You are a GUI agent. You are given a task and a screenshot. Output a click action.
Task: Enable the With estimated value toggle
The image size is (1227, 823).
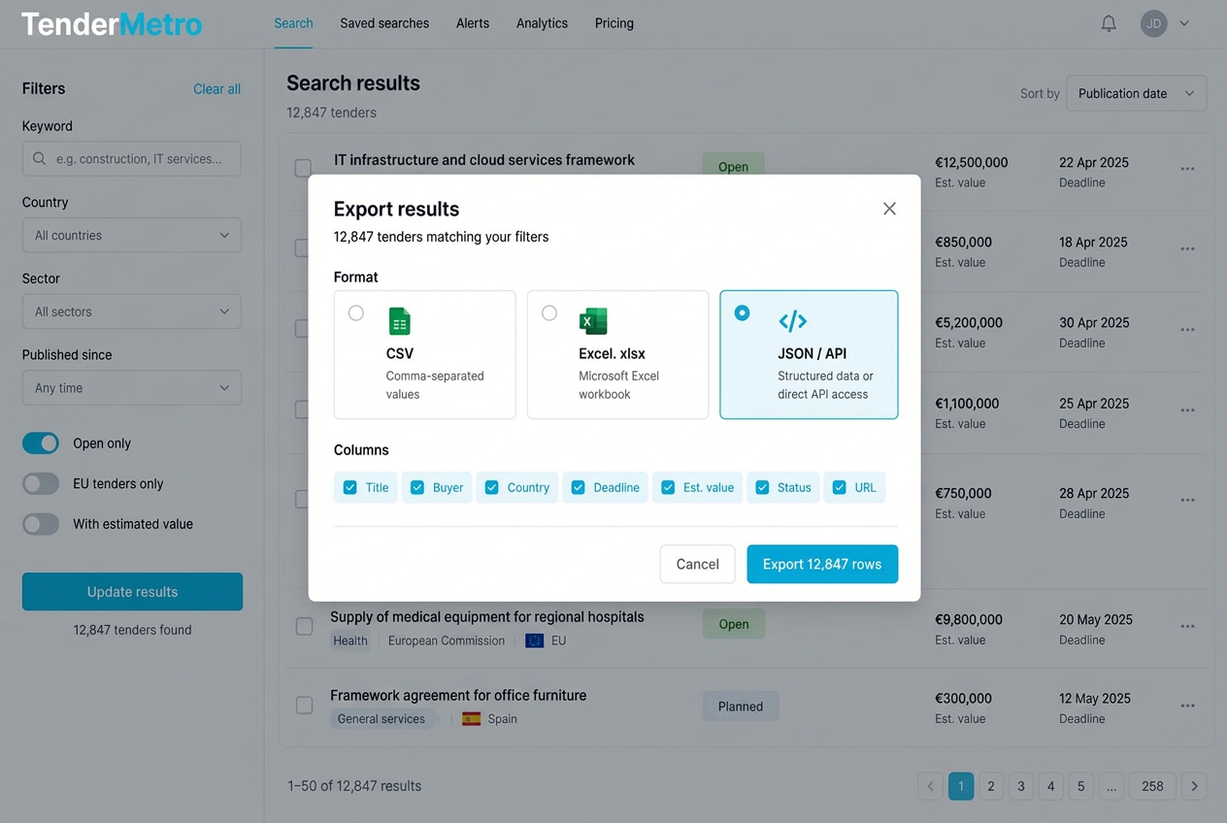(x=41, y=524)
